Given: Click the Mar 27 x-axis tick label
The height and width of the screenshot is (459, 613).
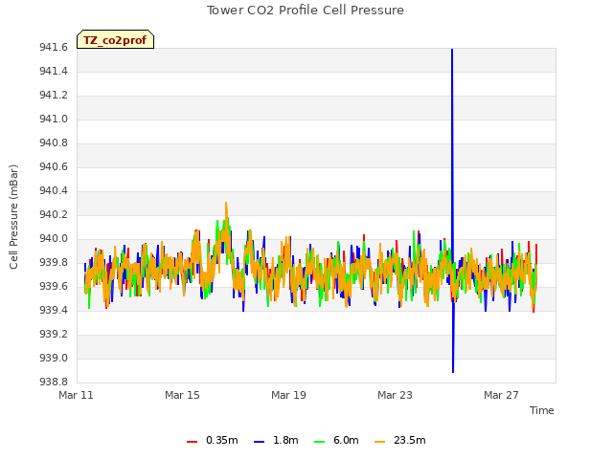Looking at the screenshot, I should [x=501, y=395].
